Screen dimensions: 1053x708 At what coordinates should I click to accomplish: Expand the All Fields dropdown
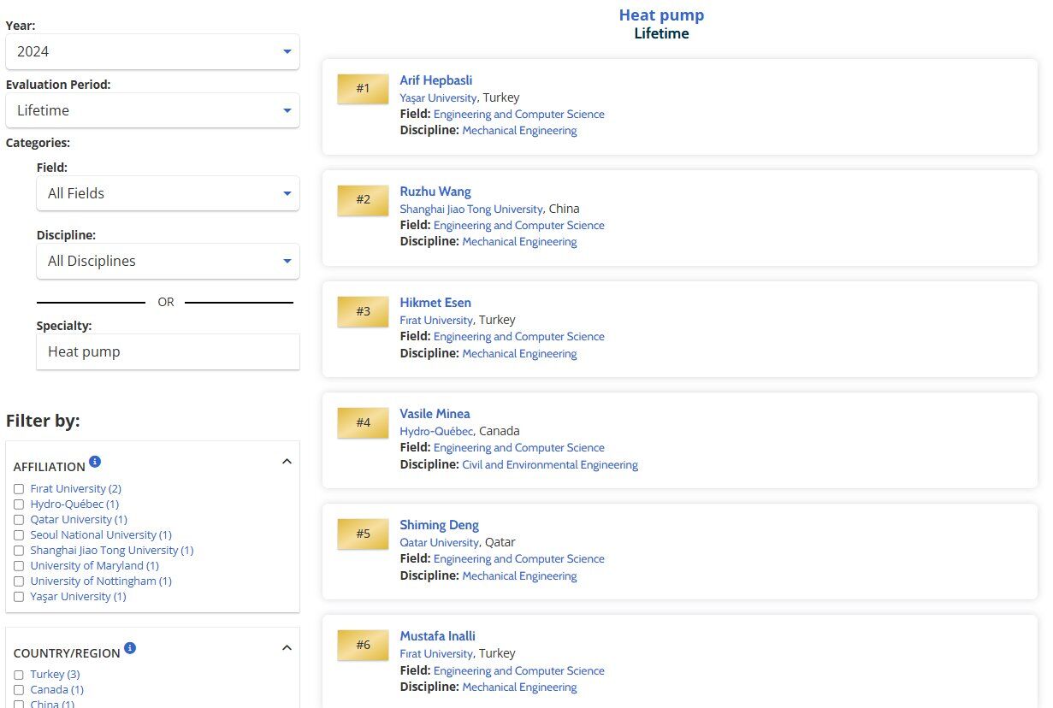pyautogui.click(x=168, y=194)
